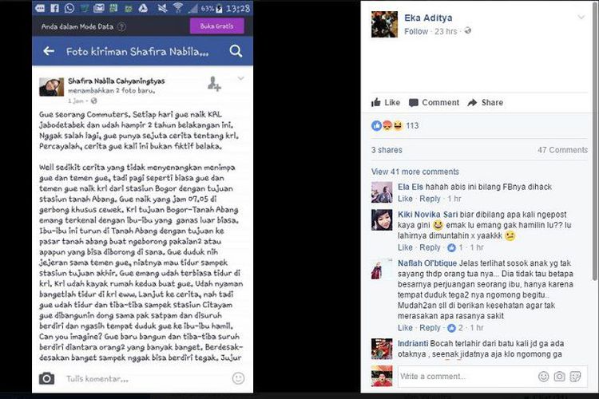
Task: Click the add friend icon beside Shafira Nabila
Action: point(214,84)
